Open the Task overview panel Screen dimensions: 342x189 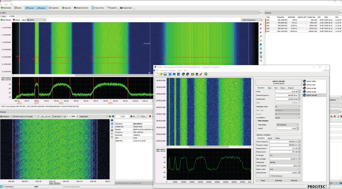[x=98, y=8]
